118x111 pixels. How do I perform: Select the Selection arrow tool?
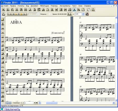click(3, 10)
